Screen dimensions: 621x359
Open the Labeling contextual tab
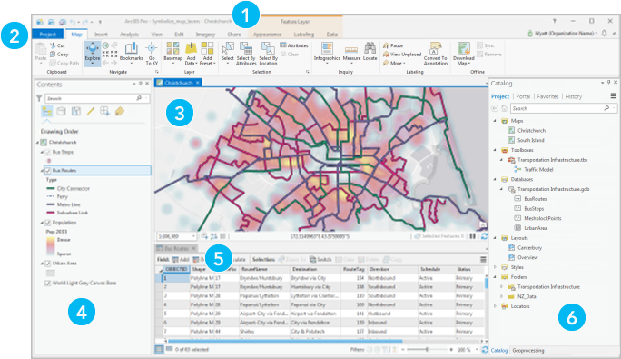pos(304,35)
